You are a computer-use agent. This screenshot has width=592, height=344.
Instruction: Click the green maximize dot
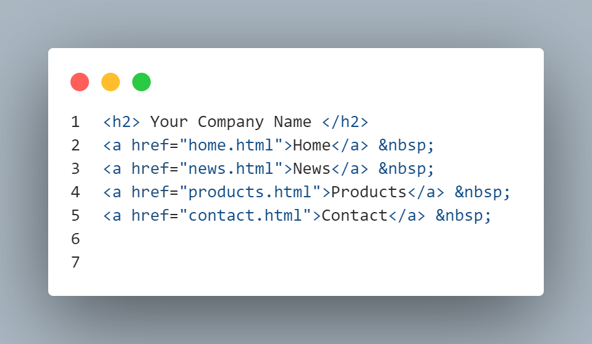pos(142,82)
